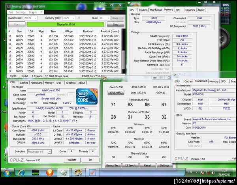This screenshot has height=185, width=237.
Task: Open the greyed times dropdown in LinX
Action: click(118, 18)
